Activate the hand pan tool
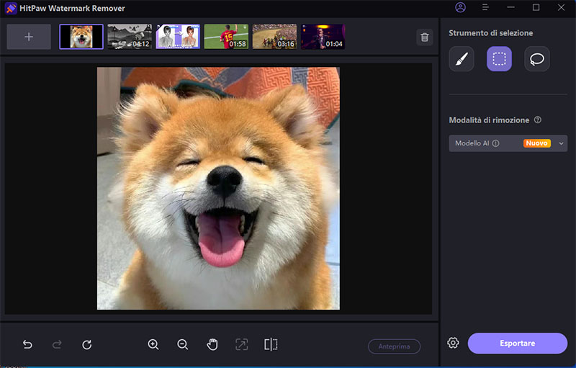Image resolution: width=576 pixels, height=368 pixels. 212,345
